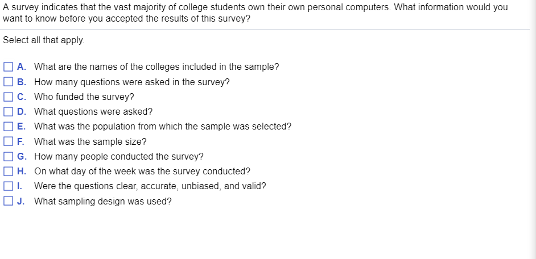Click the 'Select all that apply.' instruction
The width and height of the screenshot is (536, 259).
coord(43,40)
